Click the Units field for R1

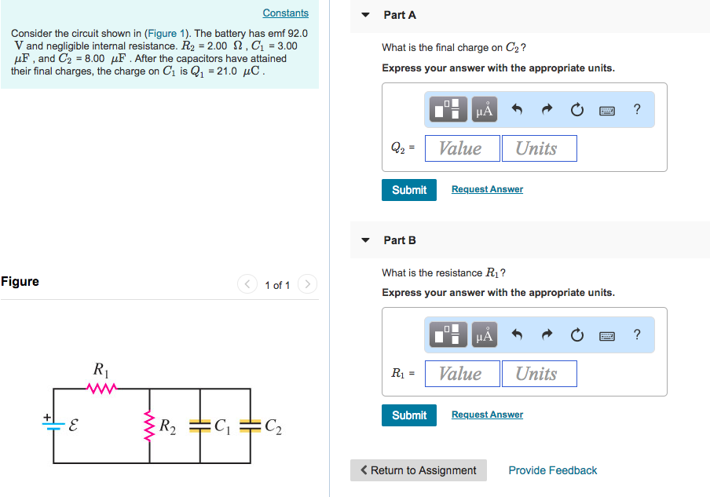click(x=539, y=373)
